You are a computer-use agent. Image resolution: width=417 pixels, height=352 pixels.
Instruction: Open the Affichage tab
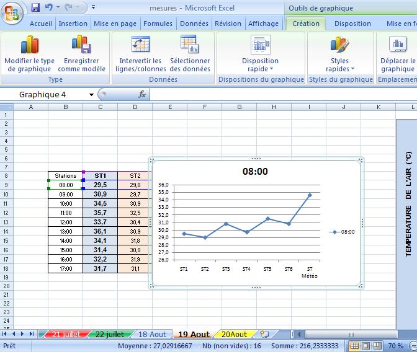[263, 24]
